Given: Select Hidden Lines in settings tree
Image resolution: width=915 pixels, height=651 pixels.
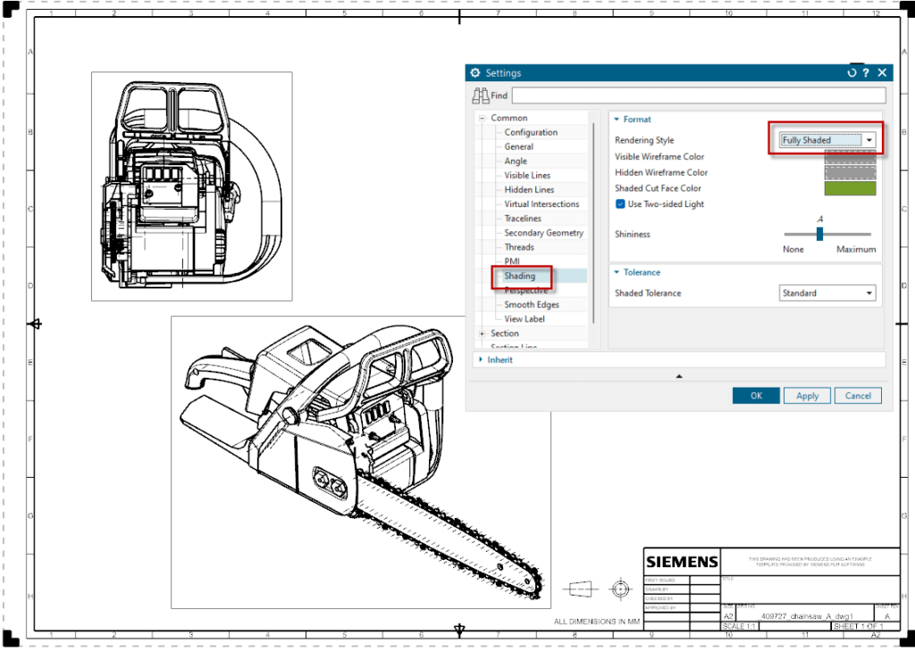Looking at the screenshot, I should tap(529, 189).
